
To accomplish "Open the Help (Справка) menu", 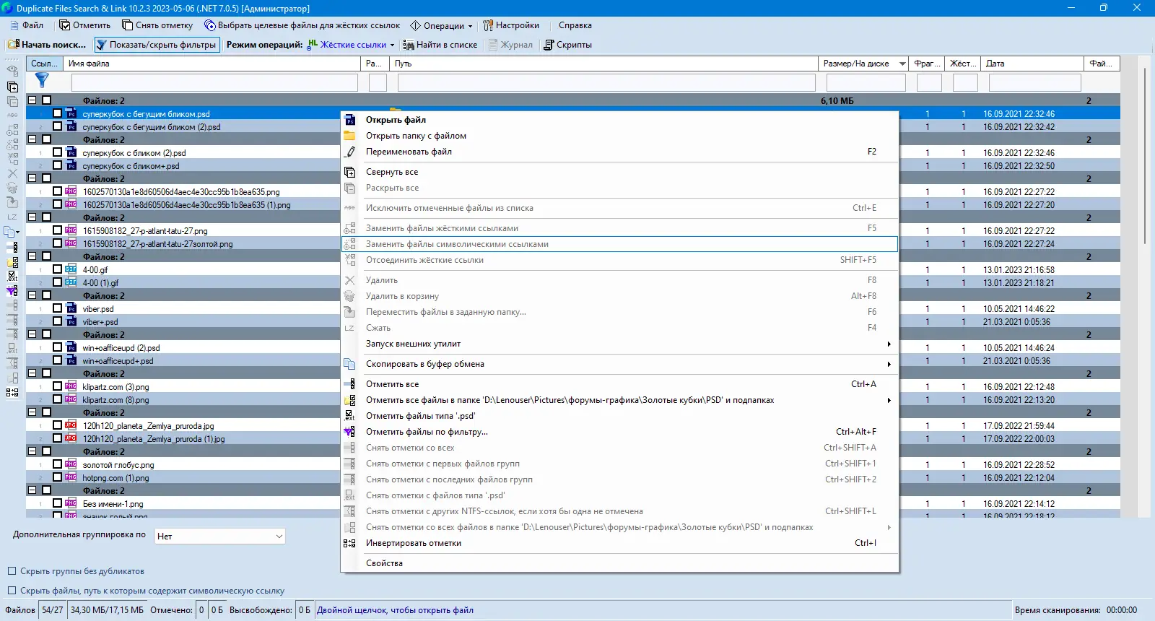I will tap(575, 25).
